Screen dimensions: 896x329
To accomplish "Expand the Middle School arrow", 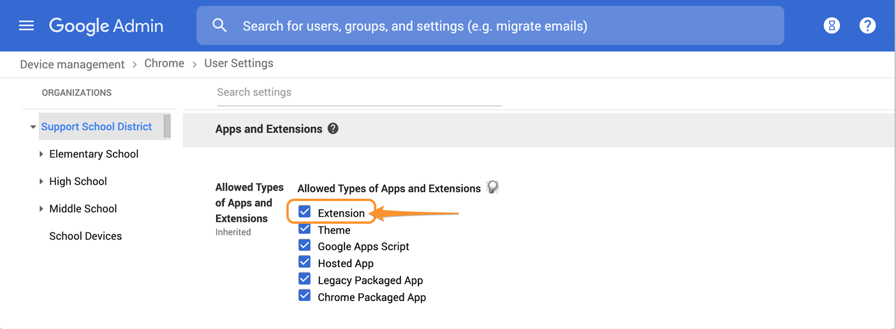I will [x=41, y=209].
